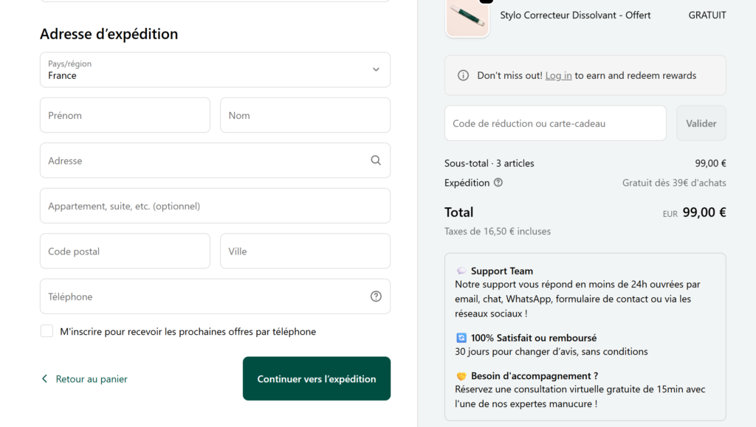
Task: Click the info icon in the rewards banner
Action: click(x=461, y=75)
